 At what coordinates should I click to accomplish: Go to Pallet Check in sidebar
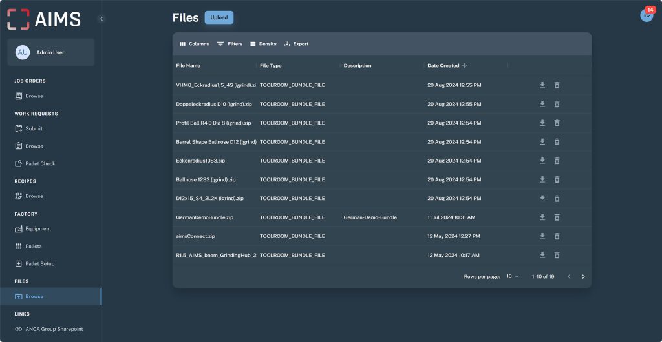click(x=39, y=164)
